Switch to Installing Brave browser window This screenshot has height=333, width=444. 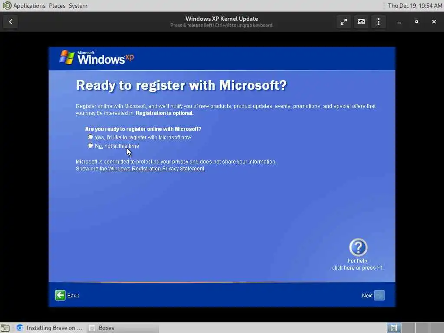[x=49, y=328]
